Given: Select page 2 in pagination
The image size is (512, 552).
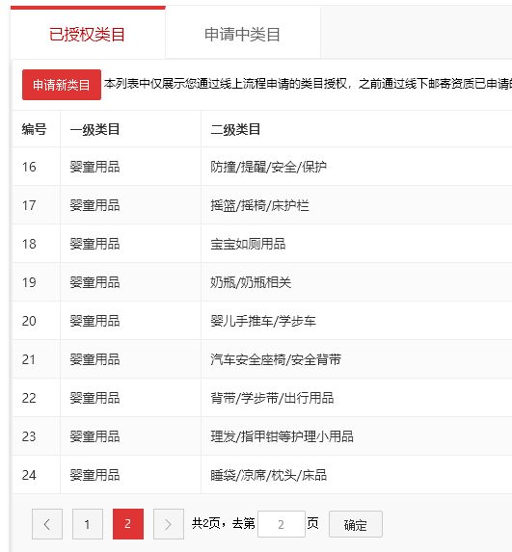Looking at the screenshot, I should pos(128,524).
